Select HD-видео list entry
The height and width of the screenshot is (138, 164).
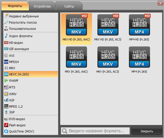tap(31, 43)
